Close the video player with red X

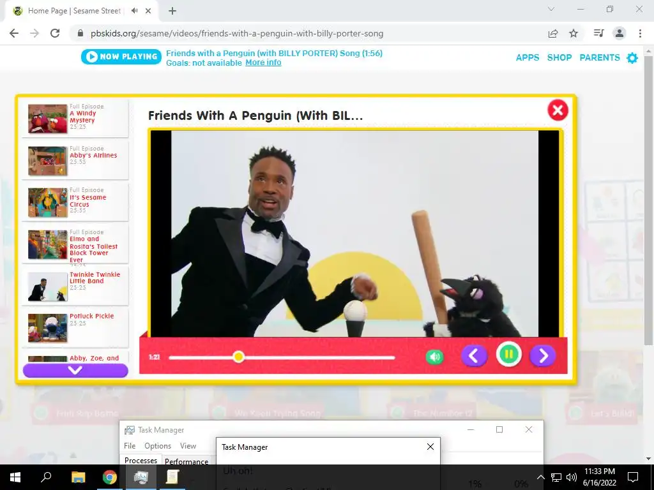(x=558, y=110)
